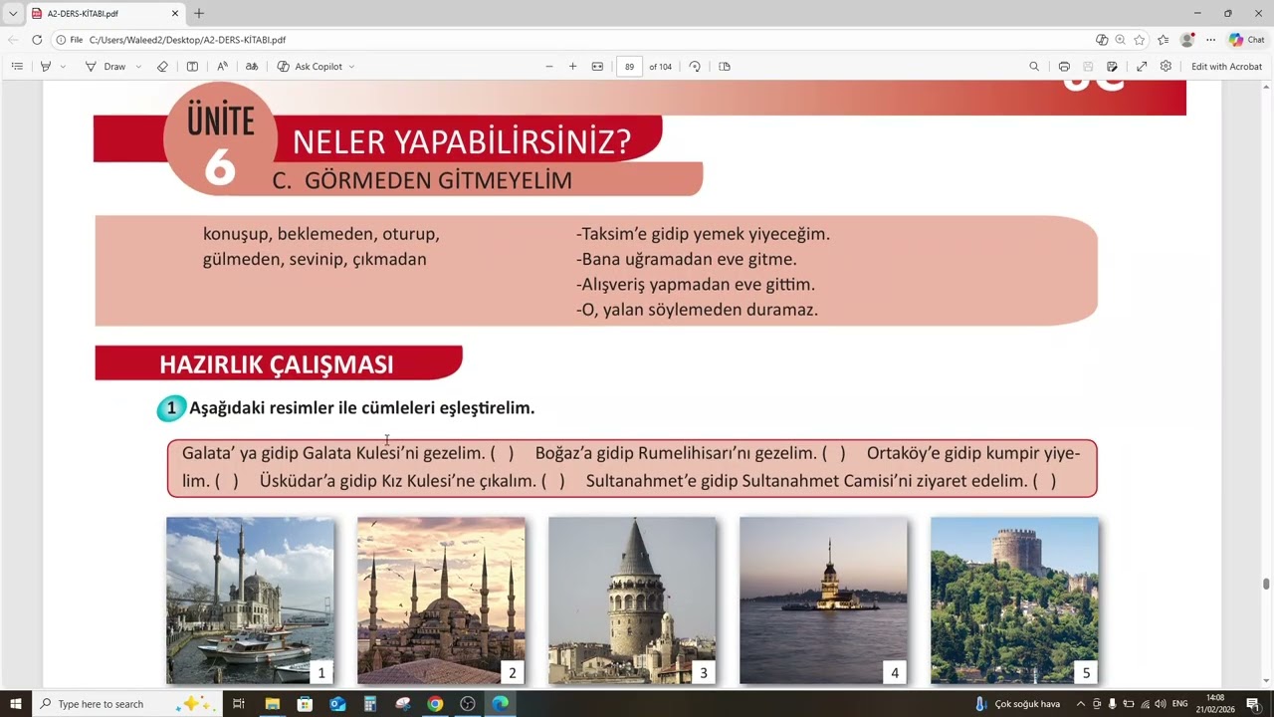Start Read aloud
Image resolution: width=1274 pixels, height=717 pixels.
(222, 67)
